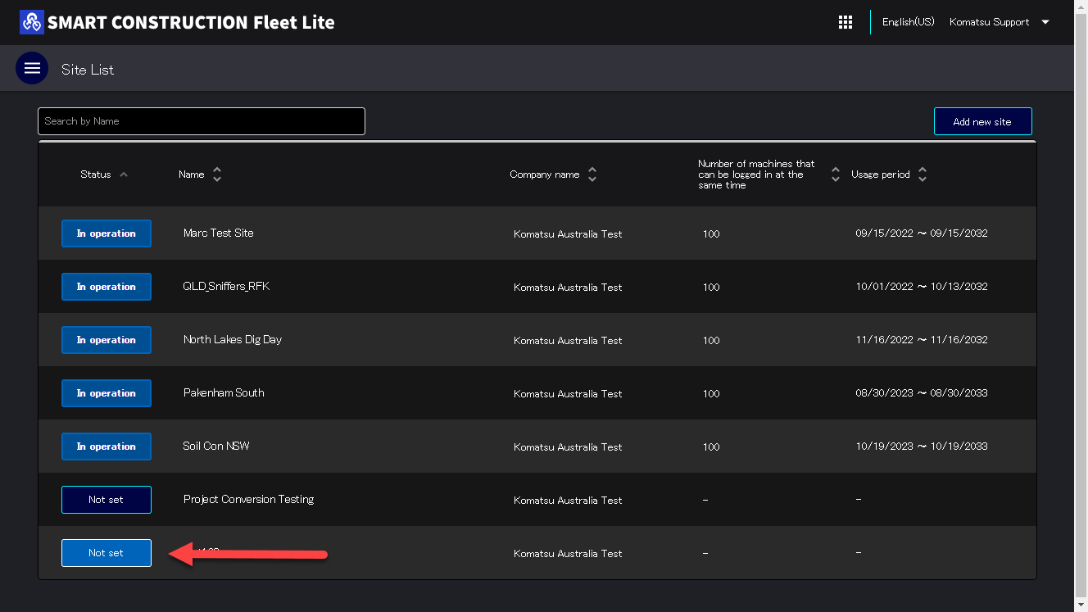Change language from English(US)

[x=908, y=22]
